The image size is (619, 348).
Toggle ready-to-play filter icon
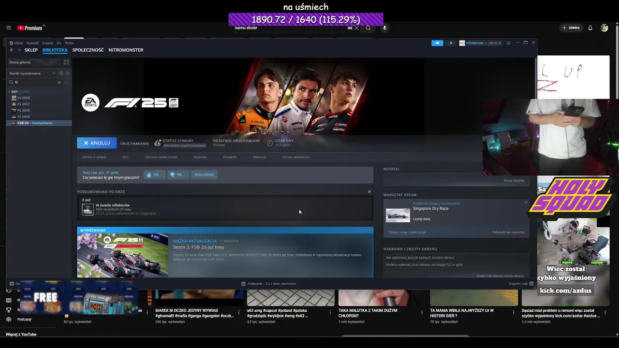[x=67, y=73]
